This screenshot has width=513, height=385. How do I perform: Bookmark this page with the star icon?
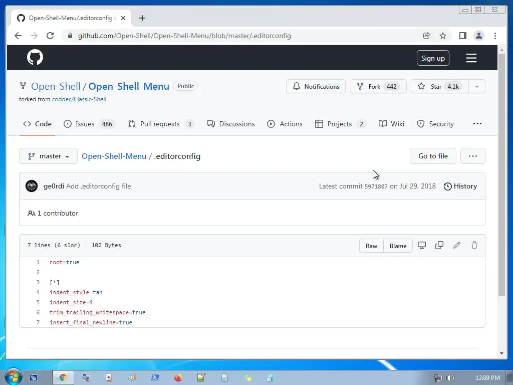(443, 36)
